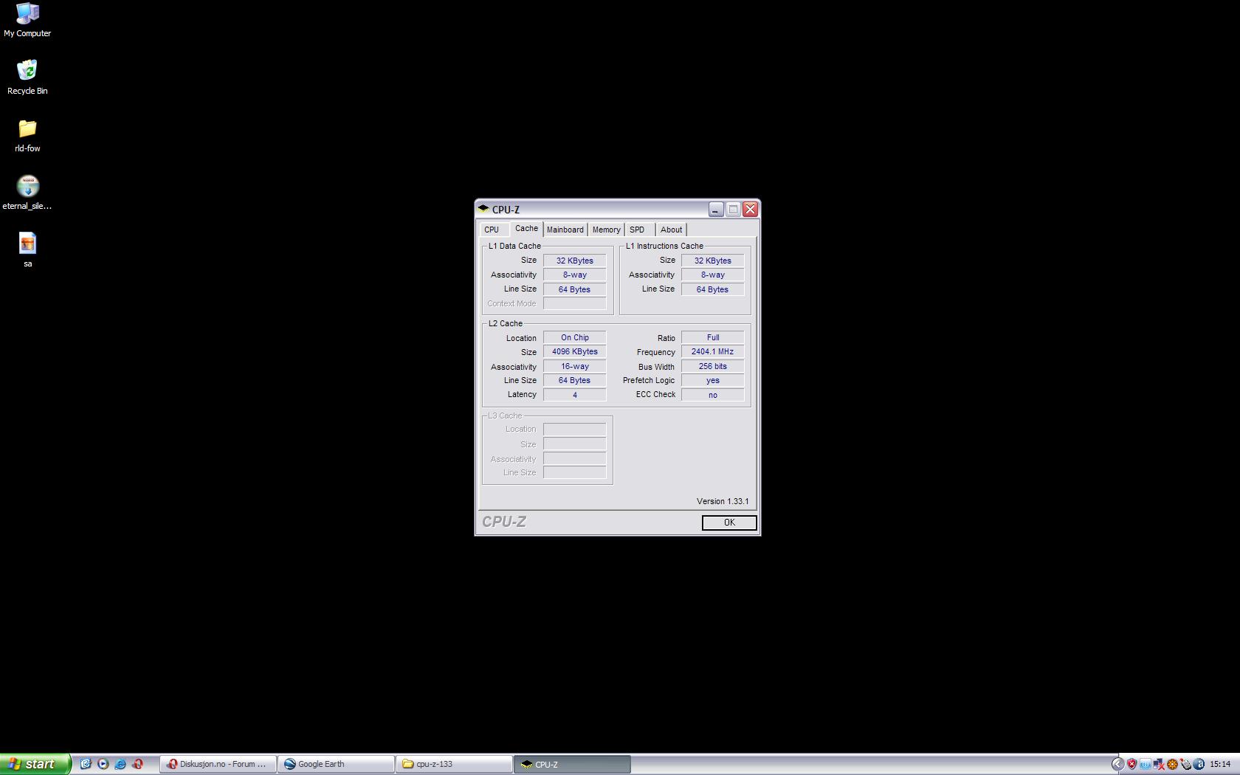The width and height of the screenshot is (1240, 775).
Task: Click Safely Remove Hardware tray icon
Action: (x=1185, y=764)
